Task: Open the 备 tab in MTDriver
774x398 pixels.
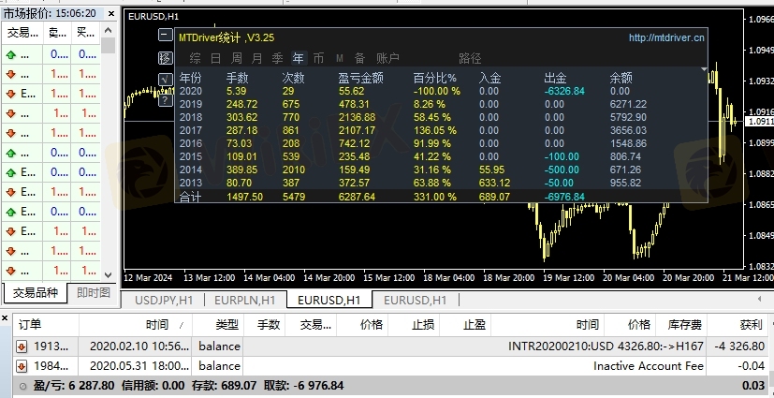Action: pos(359,58)
